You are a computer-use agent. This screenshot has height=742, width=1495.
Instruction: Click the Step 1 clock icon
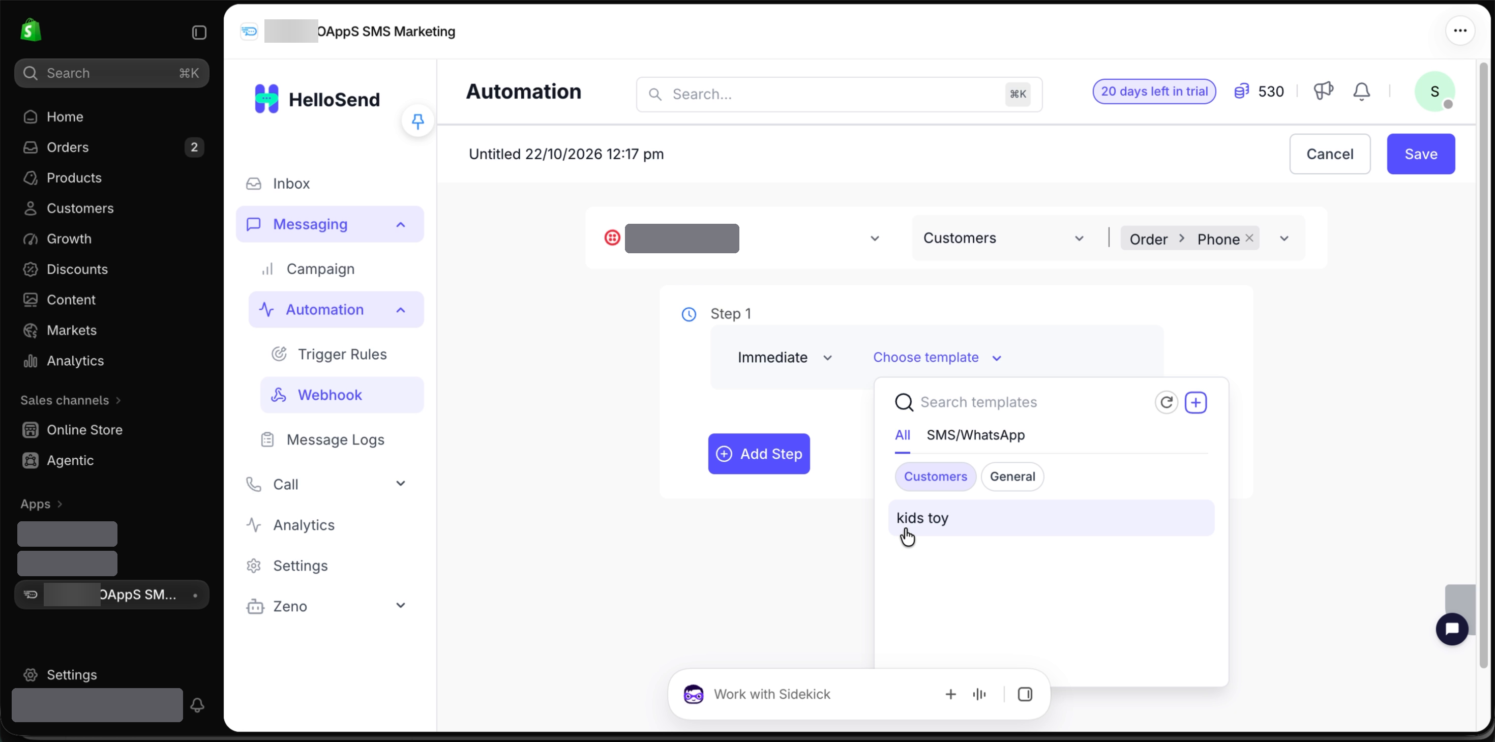click(689, 314)
